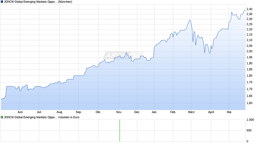The height and width of the screenshot is (144, 257).
Task: Click the "März" month label
Action: [191, 112]
